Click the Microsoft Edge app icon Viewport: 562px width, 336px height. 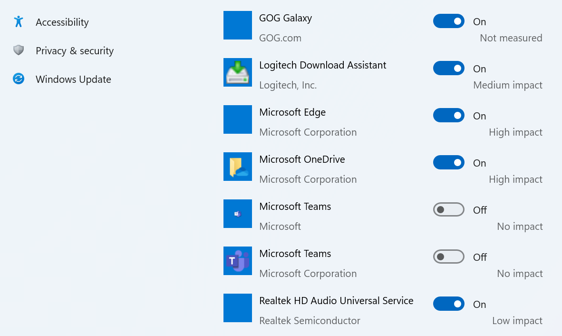coord(238,119)
